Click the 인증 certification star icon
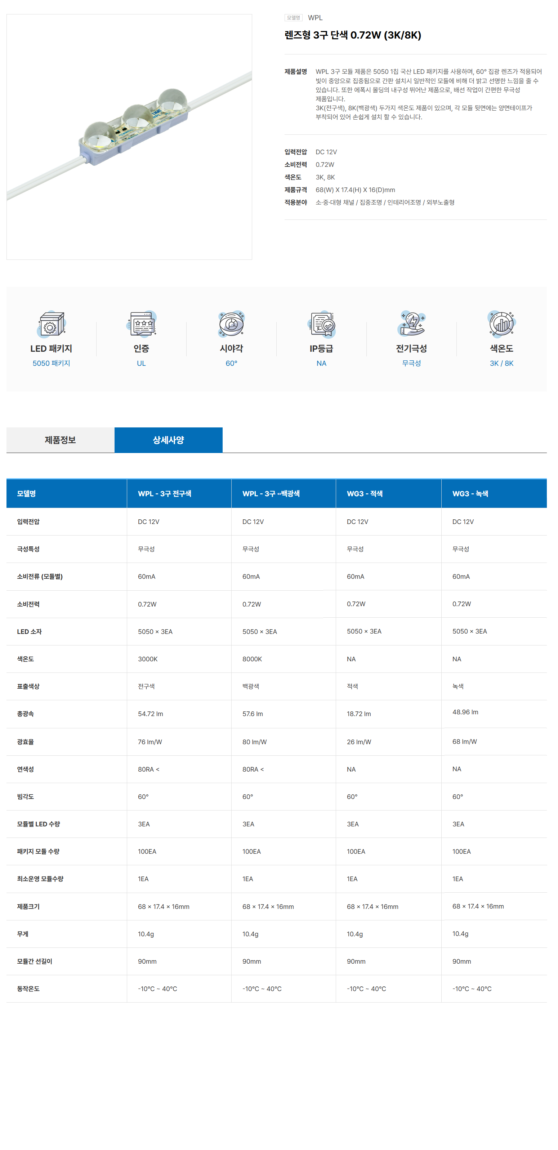Screen dimensions: 558x1150 [x=141, y=324]
